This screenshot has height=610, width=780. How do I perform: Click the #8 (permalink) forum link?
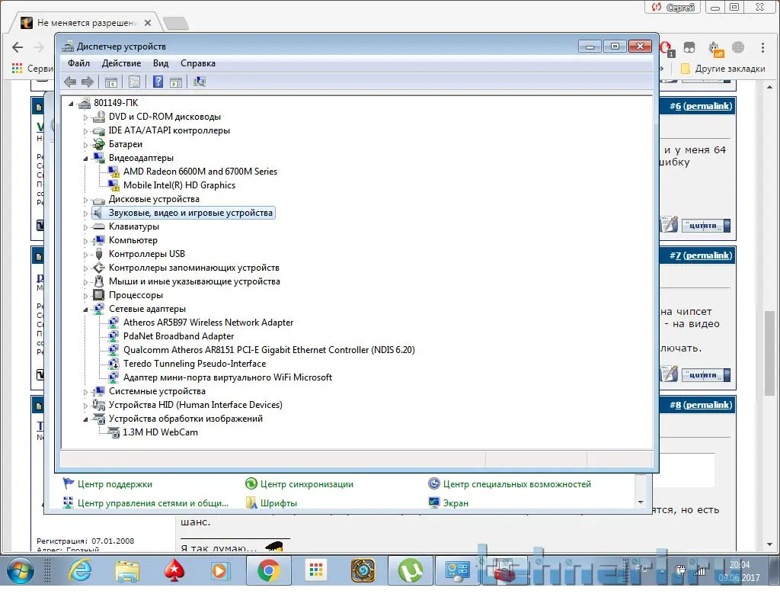[701, 405]
